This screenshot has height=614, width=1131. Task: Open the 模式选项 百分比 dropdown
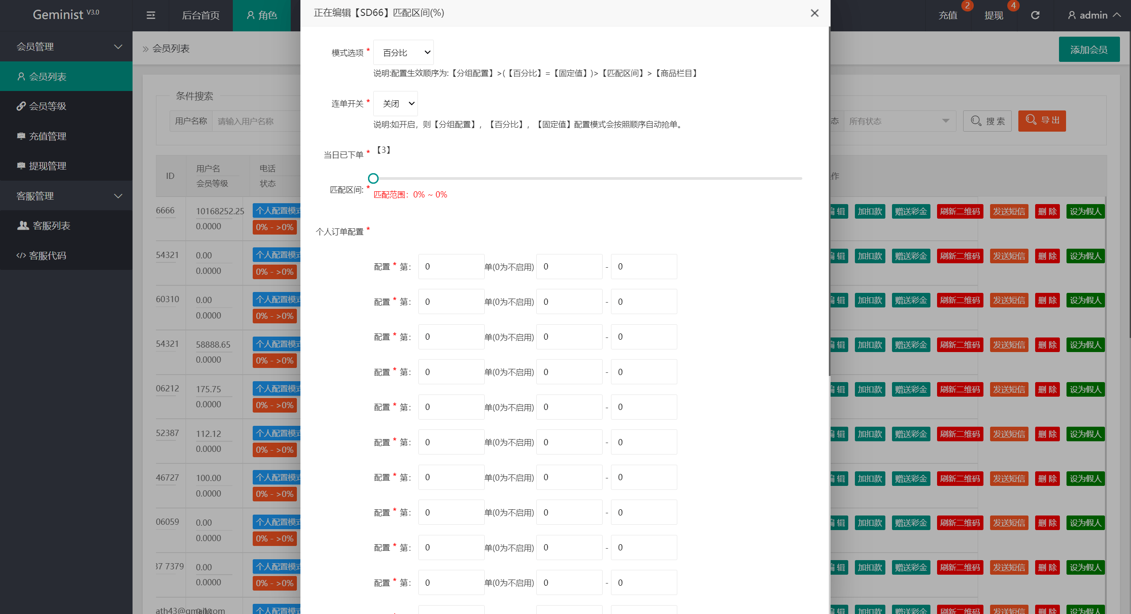pos(403,53)
